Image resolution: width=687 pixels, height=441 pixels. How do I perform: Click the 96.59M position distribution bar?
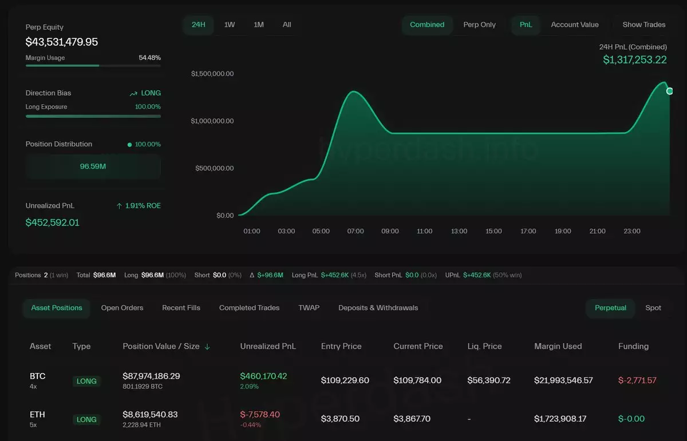pos(93,166)
